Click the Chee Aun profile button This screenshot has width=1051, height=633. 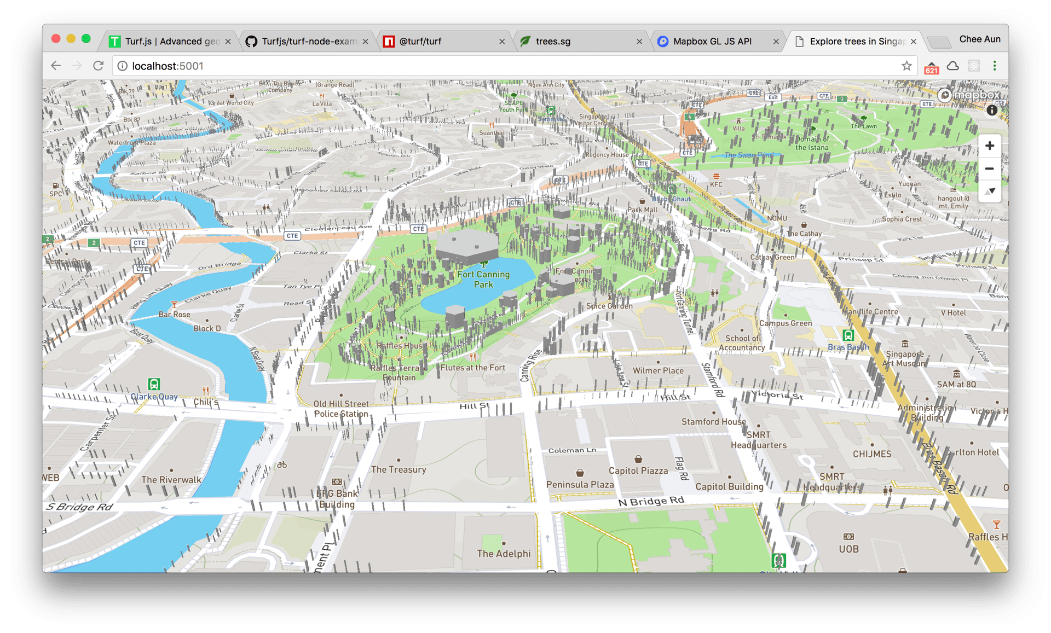point(979,39)
